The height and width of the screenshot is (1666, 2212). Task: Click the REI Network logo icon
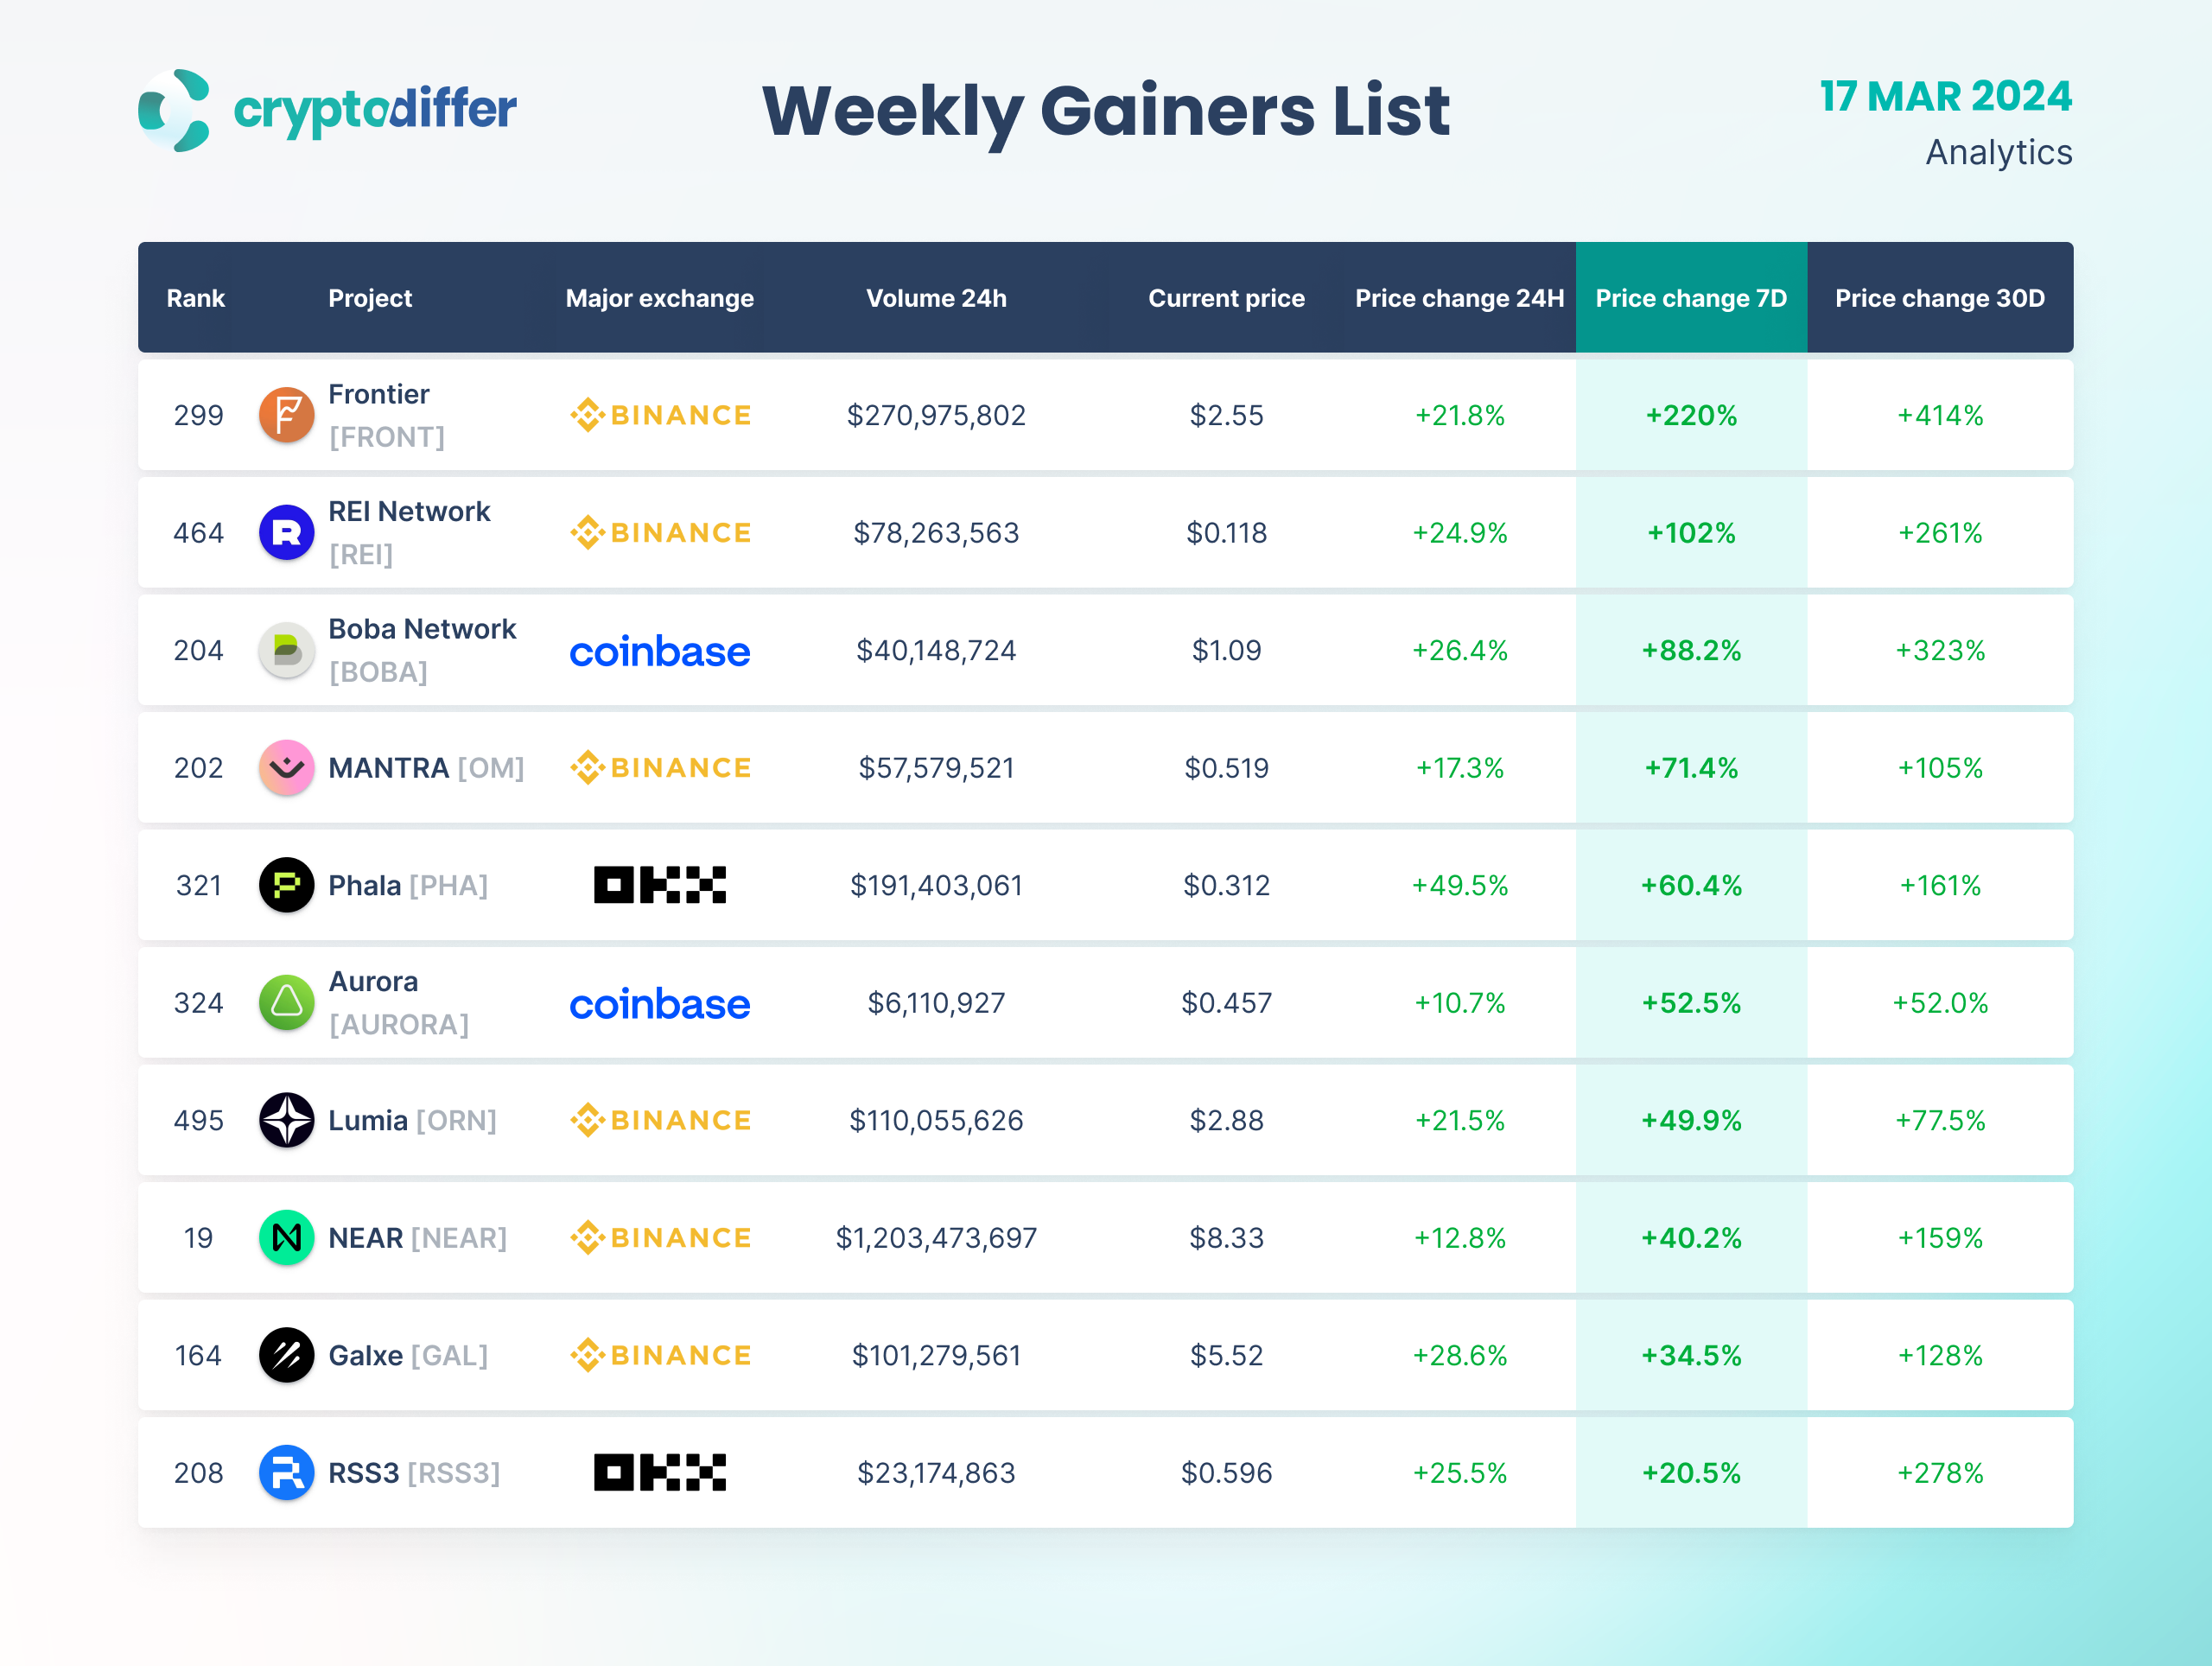tap(287, 532)
